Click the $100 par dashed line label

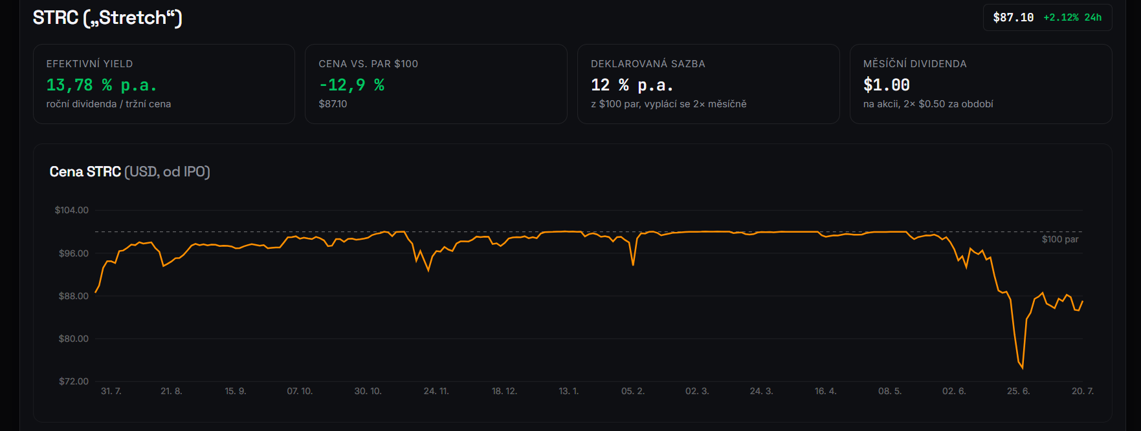1060,239
